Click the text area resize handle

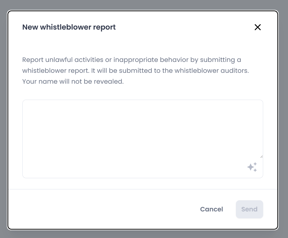[x=261, y=156]
